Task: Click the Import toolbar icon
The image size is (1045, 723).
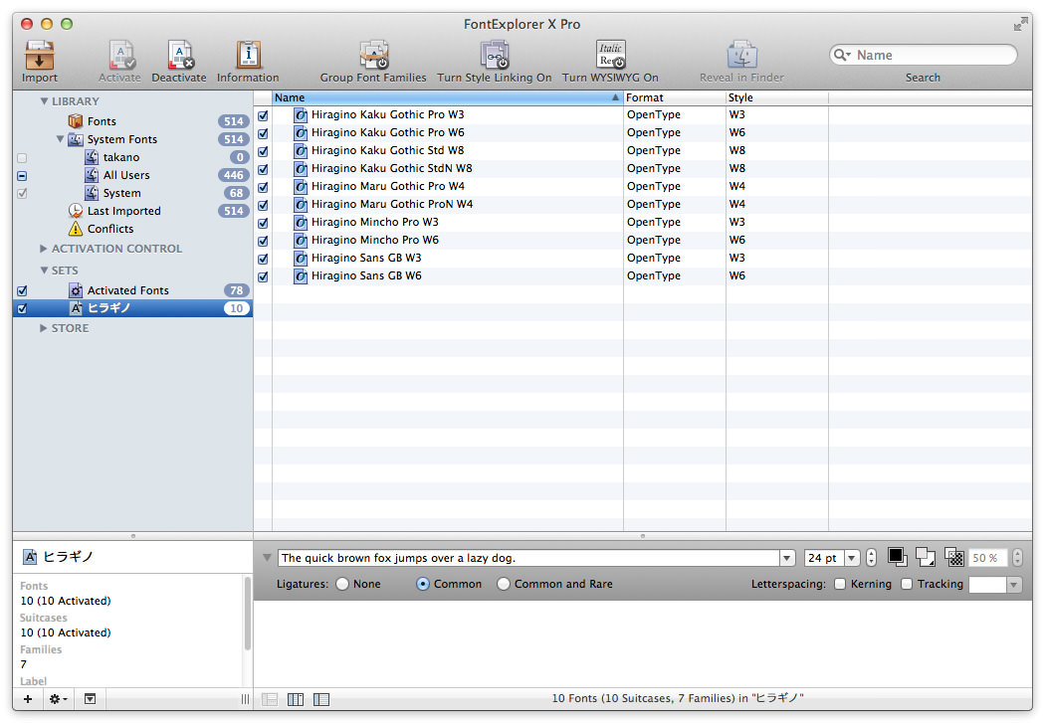Action: click(40, 56)
